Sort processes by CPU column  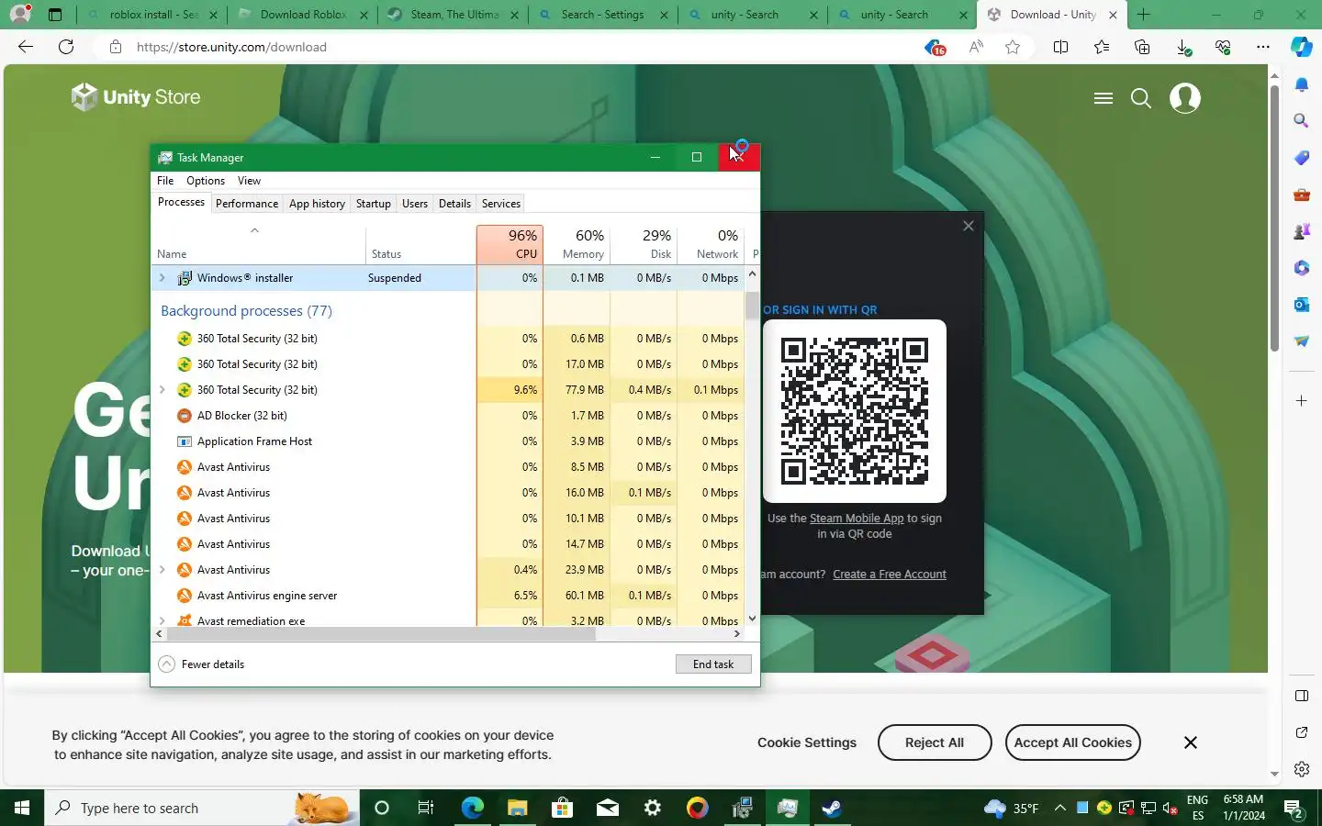click(x=510, y=244)
